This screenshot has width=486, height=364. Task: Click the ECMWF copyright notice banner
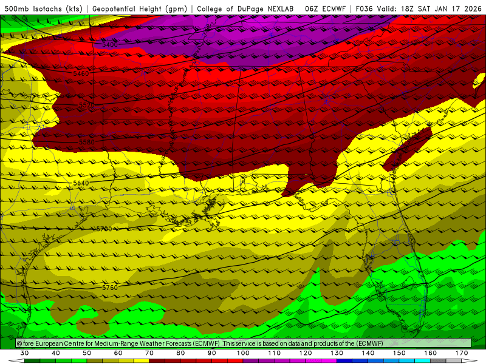(244, 343)
